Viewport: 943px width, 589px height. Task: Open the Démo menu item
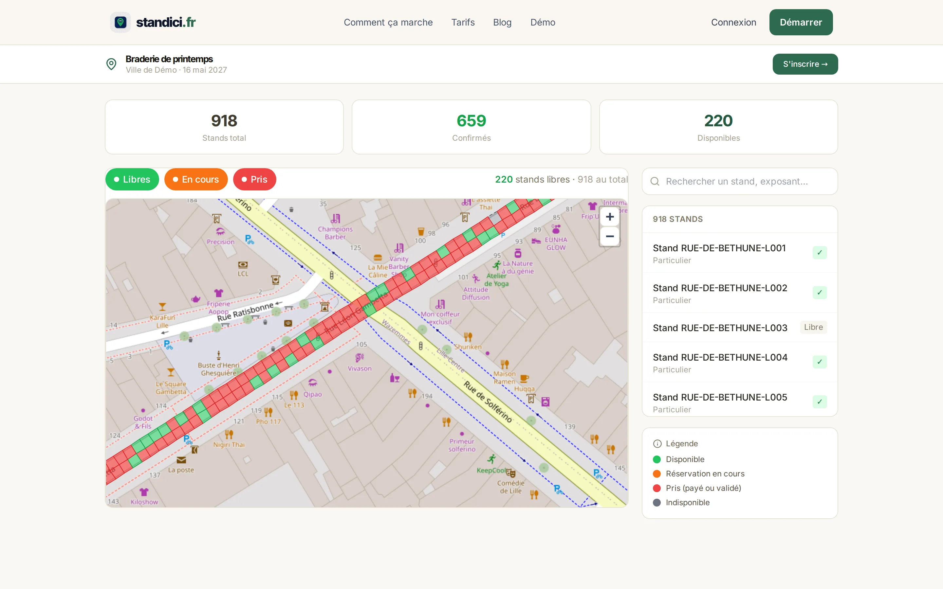tap(543, 22)
